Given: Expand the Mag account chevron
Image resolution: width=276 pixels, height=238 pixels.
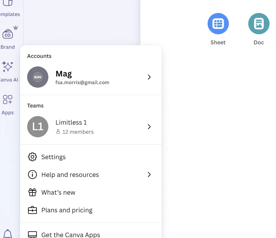Looking at the screenshot, I should coord(149,77).
